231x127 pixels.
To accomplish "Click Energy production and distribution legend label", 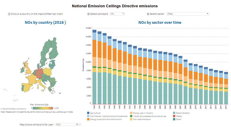I will point(106,119).
